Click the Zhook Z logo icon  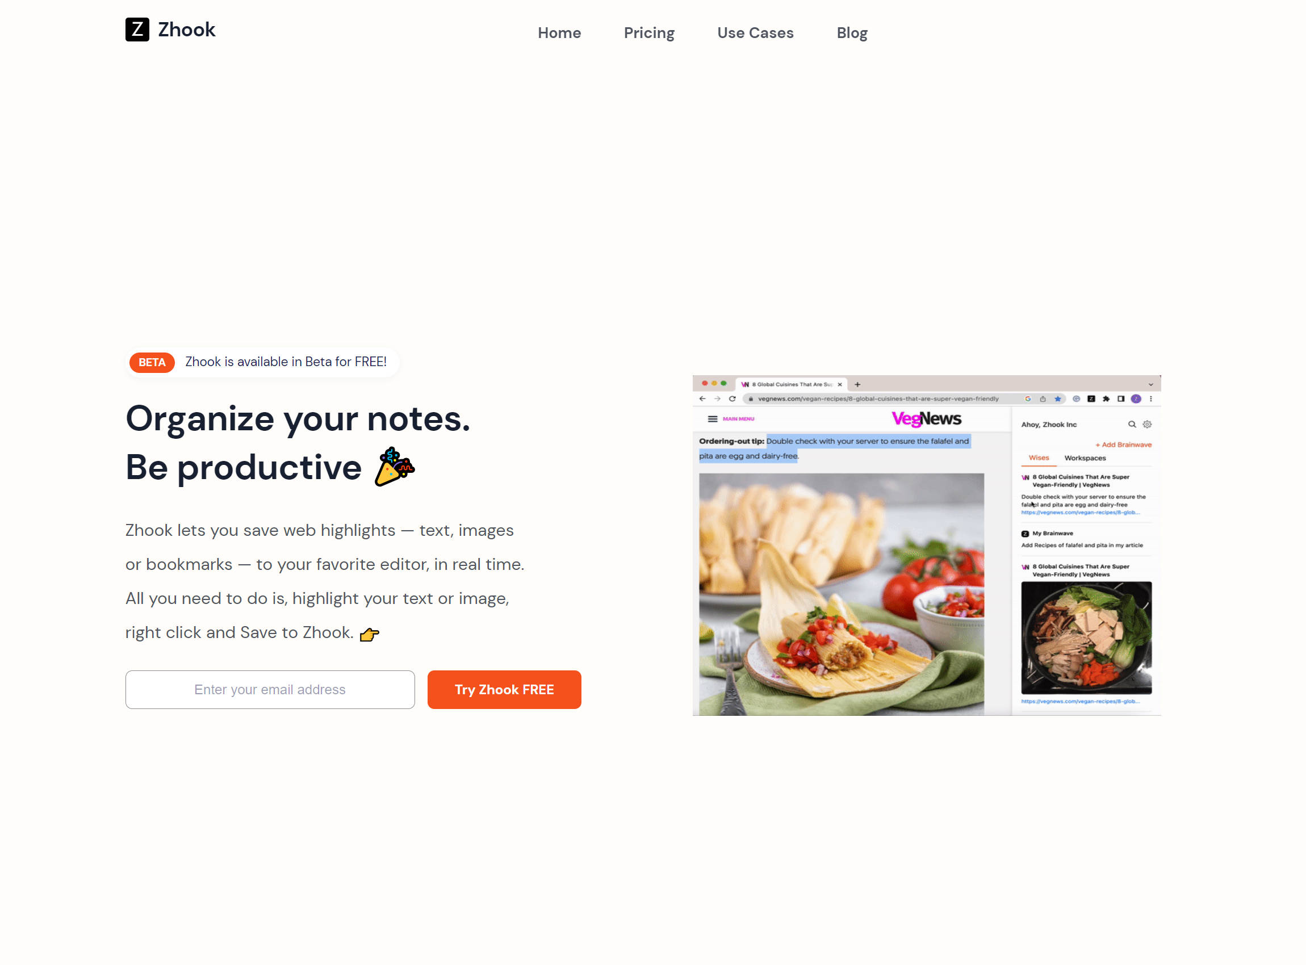pyautogui.click(x=137, y=29)
